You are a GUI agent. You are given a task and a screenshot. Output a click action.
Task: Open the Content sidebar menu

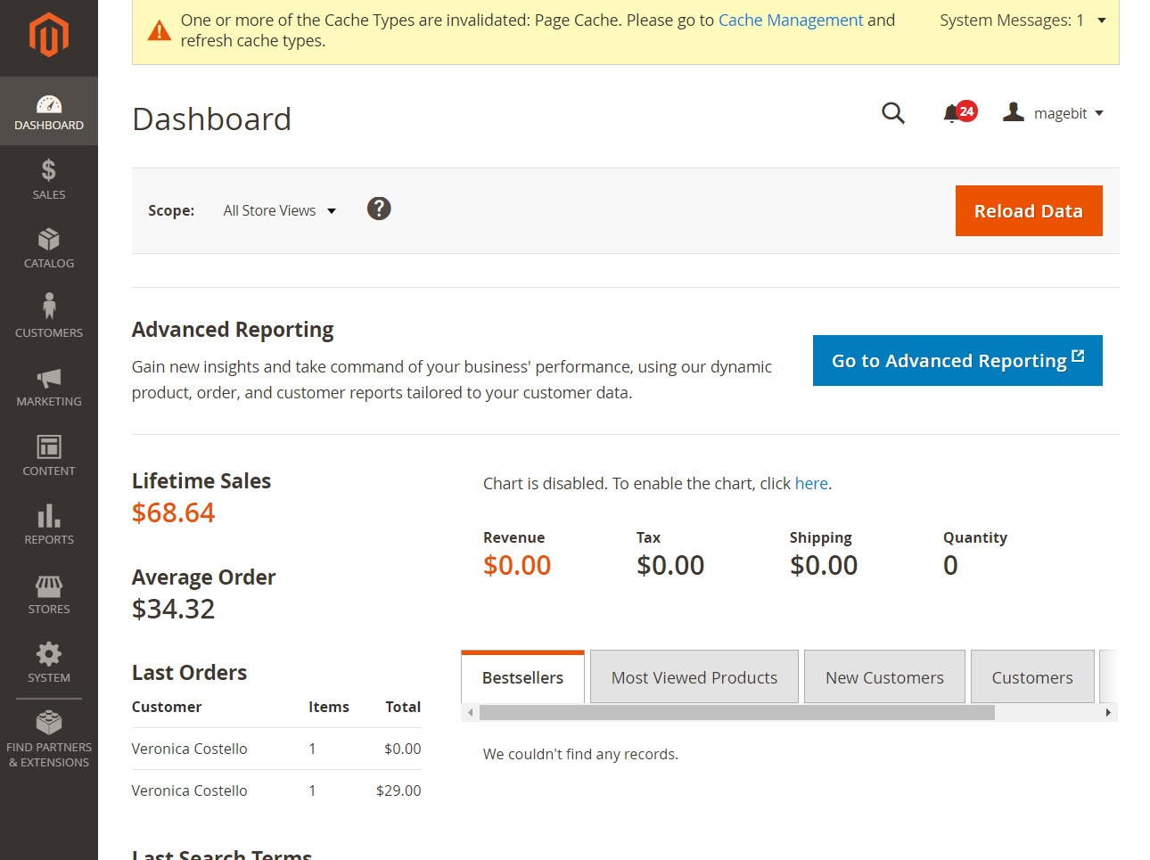tap(49, 455)
